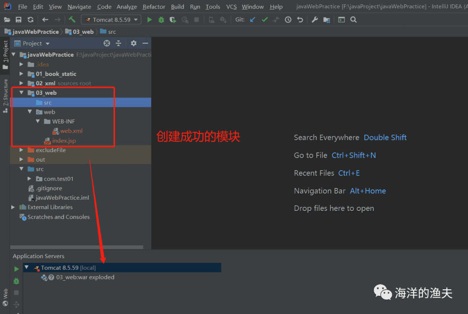Toggle 1: Project tool window tab

(5, 55)
